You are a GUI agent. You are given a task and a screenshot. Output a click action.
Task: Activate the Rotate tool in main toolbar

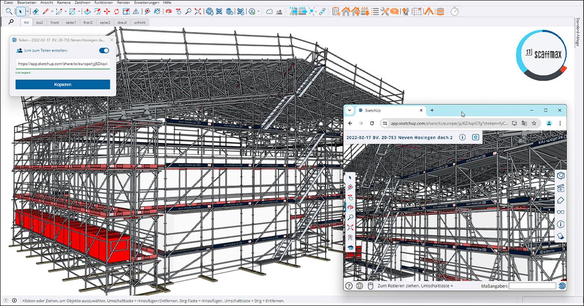(x=116, y=11)
